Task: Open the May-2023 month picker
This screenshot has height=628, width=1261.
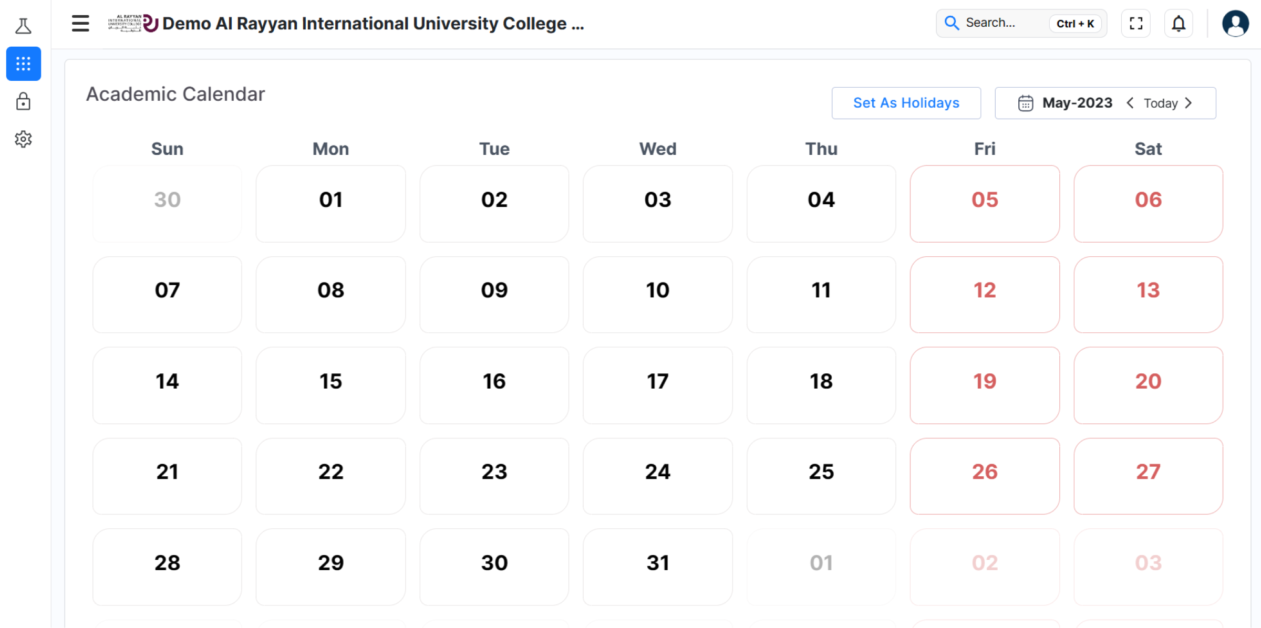Action: pos(1077,103)
